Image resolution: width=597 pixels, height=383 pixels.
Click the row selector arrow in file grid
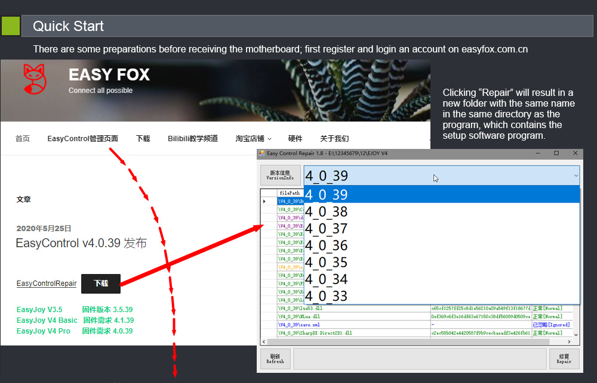point(265,201)
